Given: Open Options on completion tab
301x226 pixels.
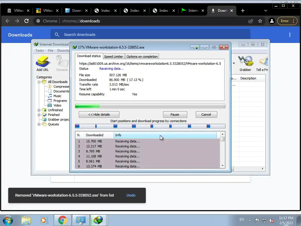Looking at the screenshot, I should pos(142,56).
